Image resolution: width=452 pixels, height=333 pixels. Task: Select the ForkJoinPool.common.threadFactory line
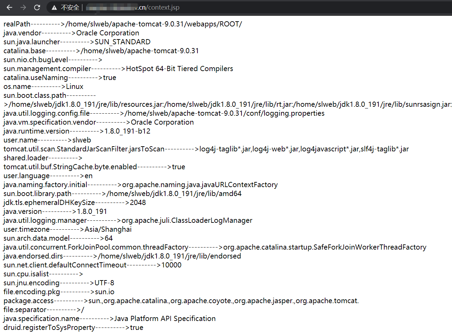click(x=215, y=247)
